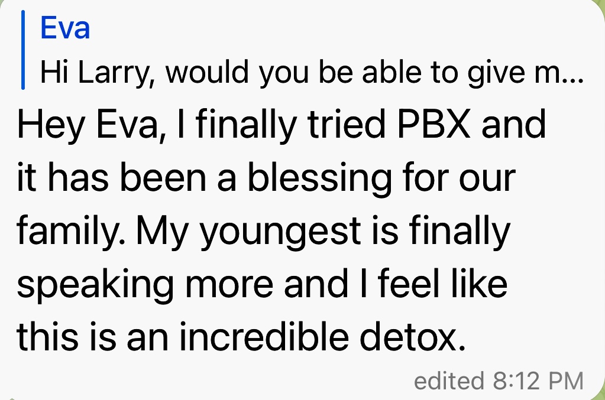Image resolution: width=605 pixels, height=400 pixels.
Task: Click the Eva name in the quoted reply
Action: click(65, 28)
